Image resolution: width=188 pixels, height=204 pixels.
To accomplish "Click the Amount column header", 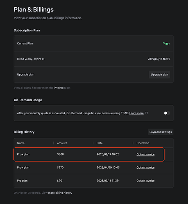I will click(x=62, y=143).
